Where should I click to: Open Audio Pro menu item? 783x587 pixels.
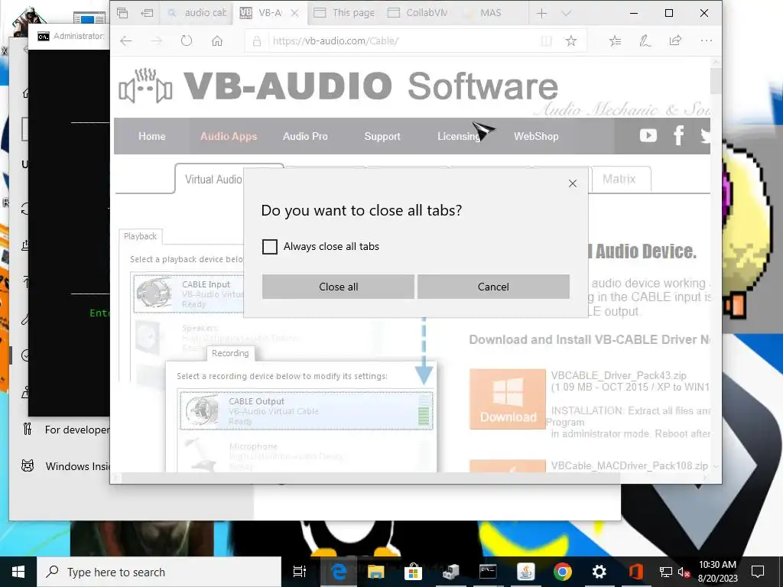click(305, 136)
